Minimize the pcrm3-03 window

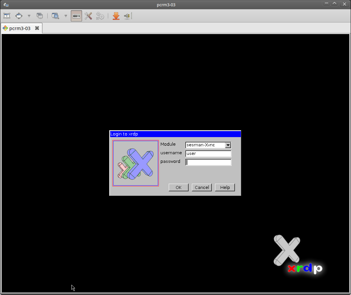pyautogui.click(x=327, y=3)
